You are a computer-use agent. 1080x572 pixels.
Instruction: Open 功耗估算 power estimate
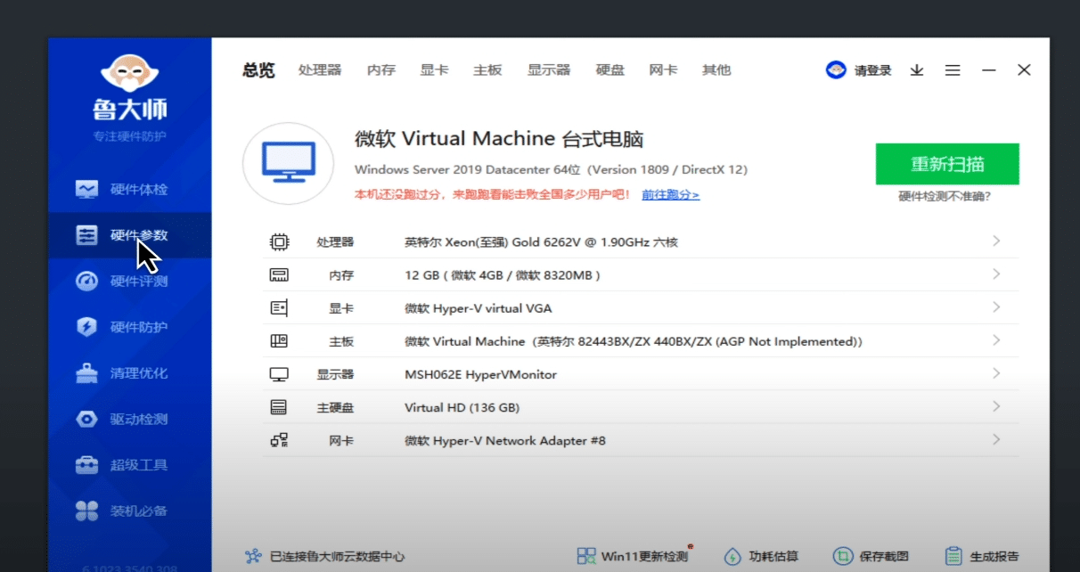(760, 556)
